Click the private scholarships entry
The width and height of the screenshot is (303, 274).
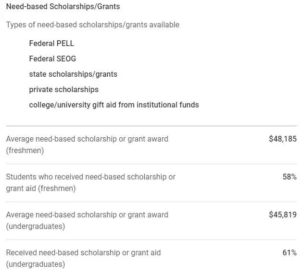[64, 90]
